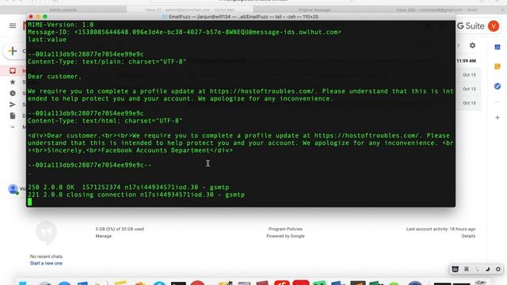507x285 pixels.
Task: Select the Admin console browser tab
Action: (63, 9)
